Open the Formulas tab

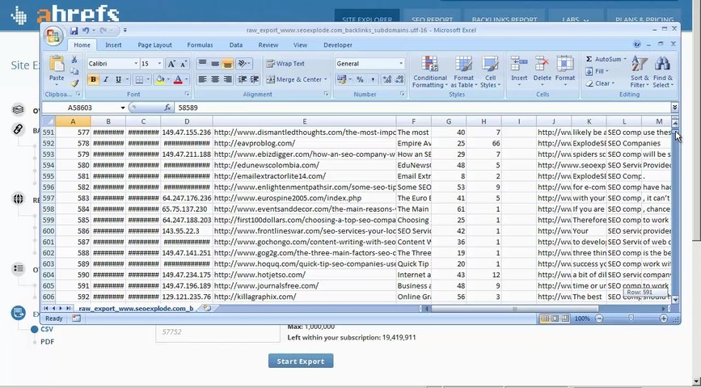[x=200, y=44]
